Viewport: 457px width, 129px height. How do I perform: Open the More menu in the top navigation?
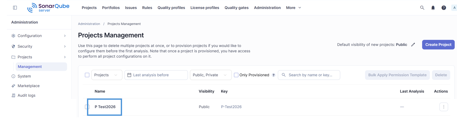tap(293, 8)
